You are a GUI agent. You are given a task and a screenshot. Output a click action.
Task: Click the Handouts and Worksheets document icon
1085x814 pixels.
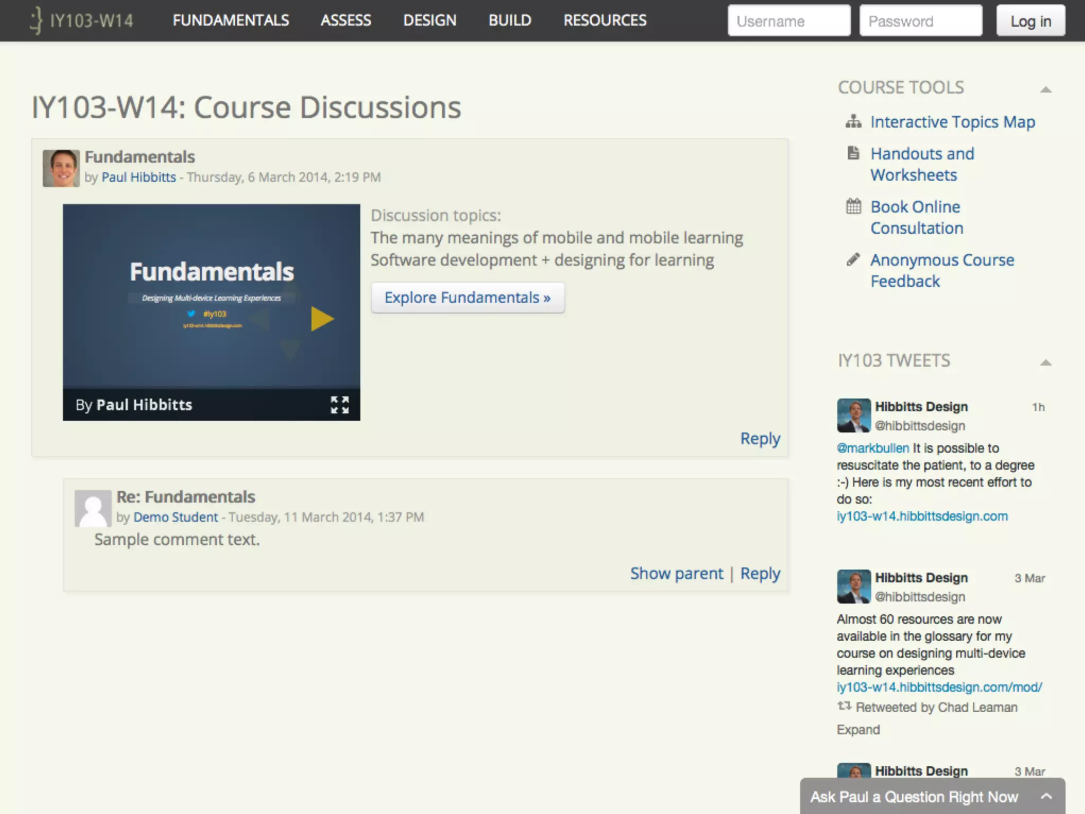[x=853, y=153]
